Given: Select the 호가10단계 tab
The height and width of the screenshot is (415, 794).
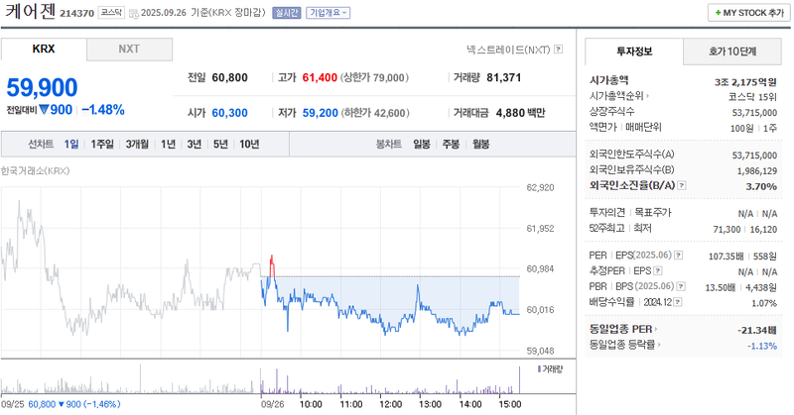Looking at the screenshot, I should tap(732, 52).
